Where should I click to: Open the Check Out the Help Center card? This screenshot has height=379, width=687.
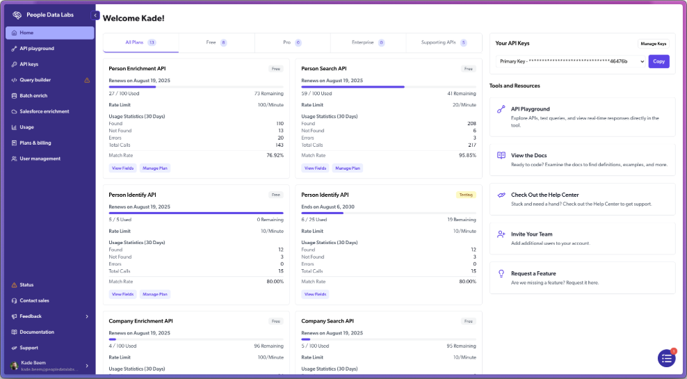click(582, 199)
